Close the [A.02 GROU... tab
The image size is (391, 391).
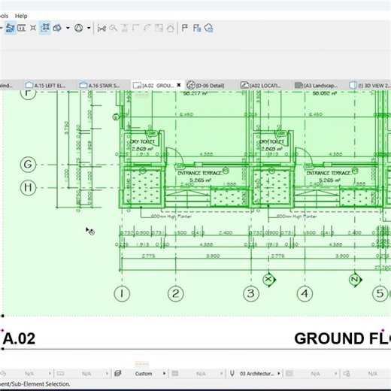[x=179, y=85]
